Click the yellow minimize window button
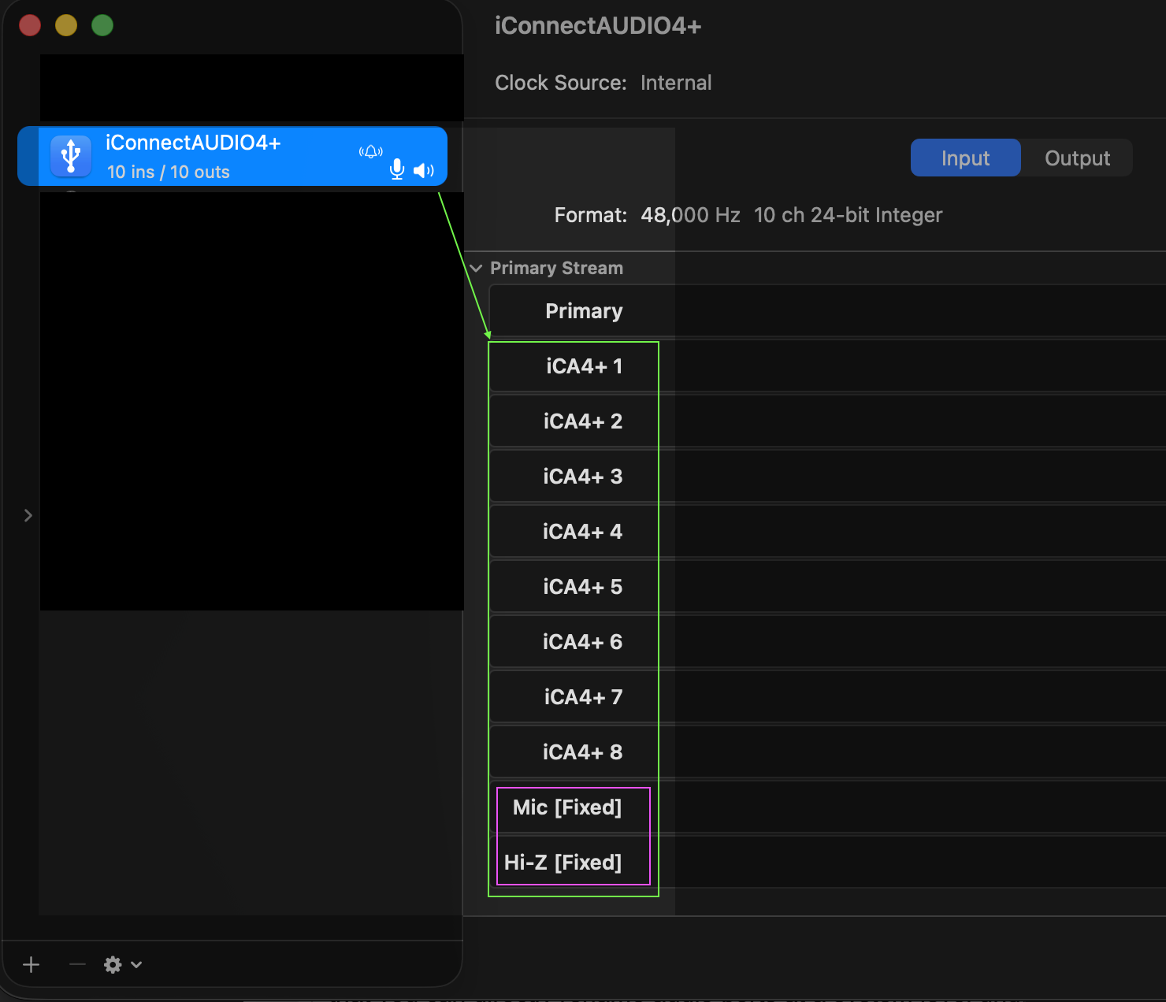Screen dimensions: 1166x1002 coord(66,26)
